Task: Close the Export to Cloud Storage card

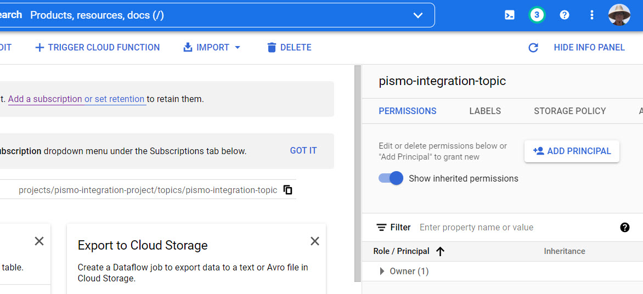Action: click(314, 241)
